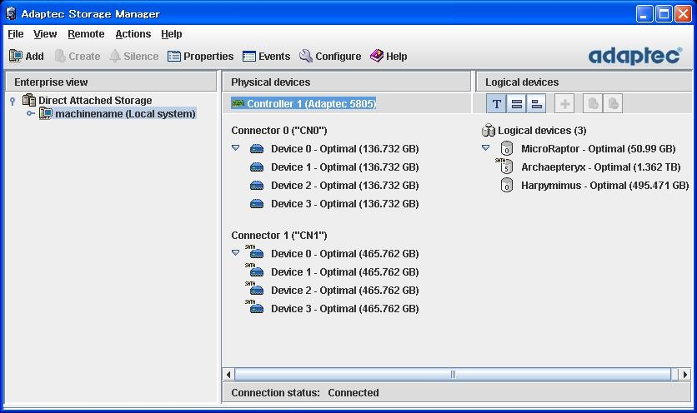
Task: Click CN1 Device 3 SATA drive icon
Action: tap(255, 306)
